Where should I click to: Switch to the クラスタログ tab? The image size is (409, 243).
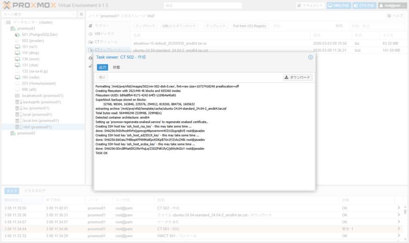[34, 191]
